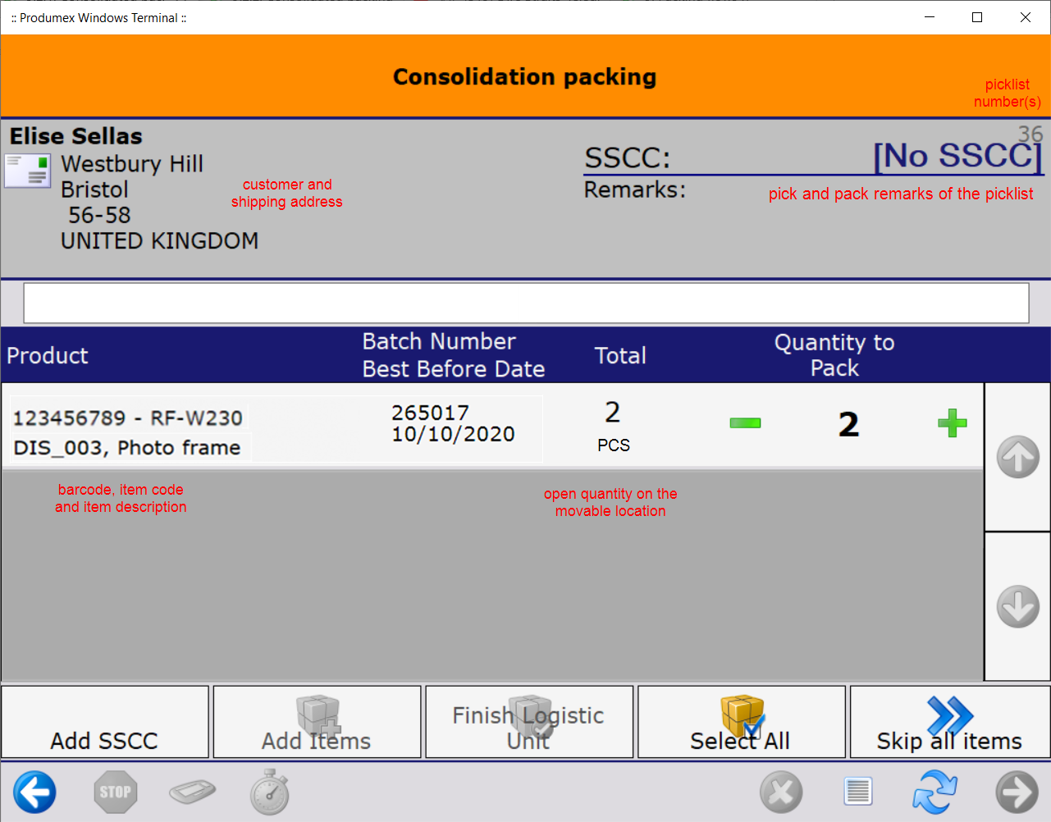Click the blue back arrow icon

tap(34, 792)
